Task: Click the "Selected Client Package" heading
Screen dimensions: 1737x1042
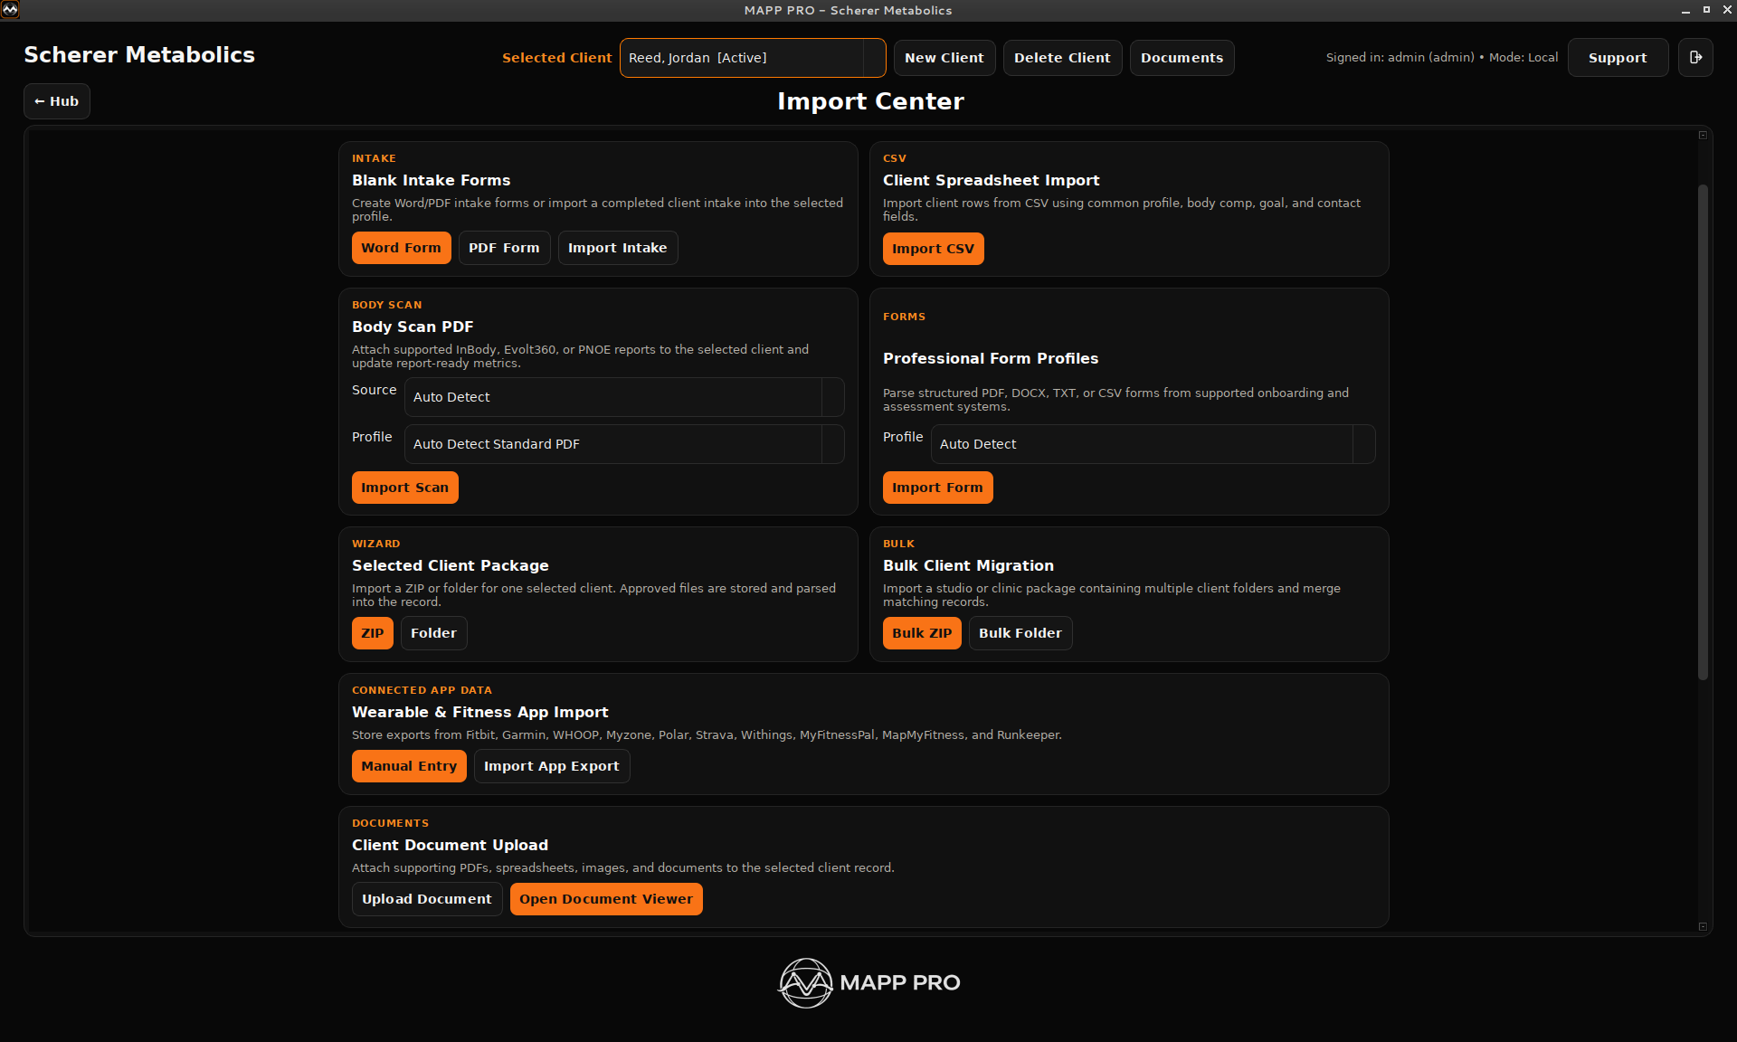Action: [x=451, y=565]
